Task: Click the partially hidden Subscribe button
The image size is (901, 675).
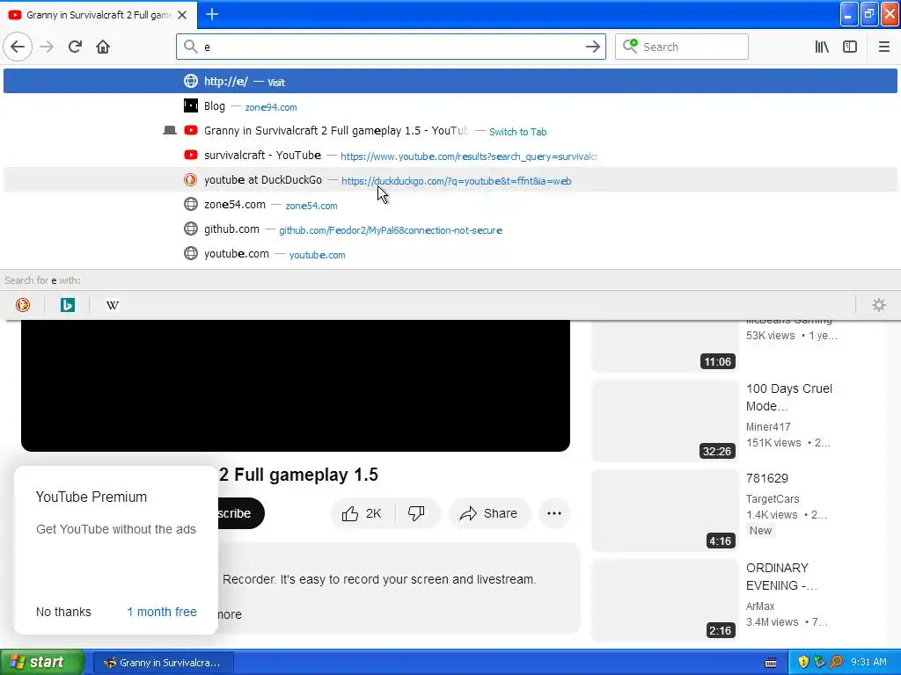Action: 241,513
